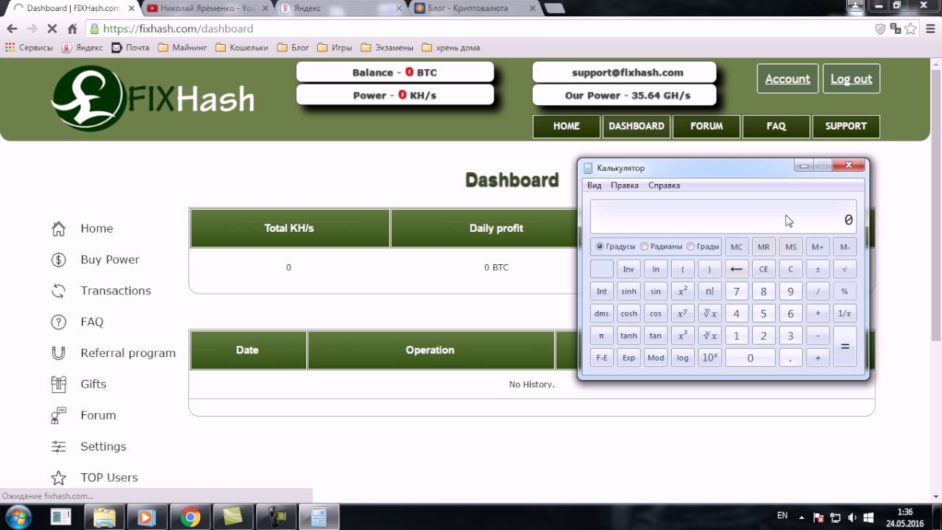Image resolution: width=942 pixels, height=530 pixels.
Task: Open Chrome from the taskbar
Action: pyautogui.click(x=191, y=517)
